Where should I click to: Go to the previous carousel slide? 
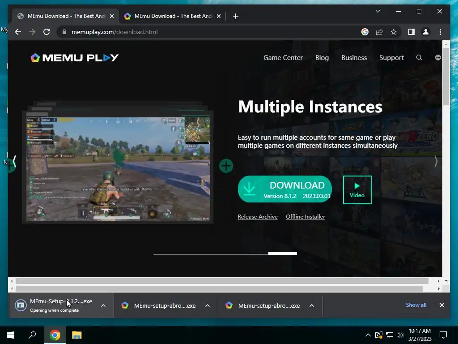pos(14,161)
